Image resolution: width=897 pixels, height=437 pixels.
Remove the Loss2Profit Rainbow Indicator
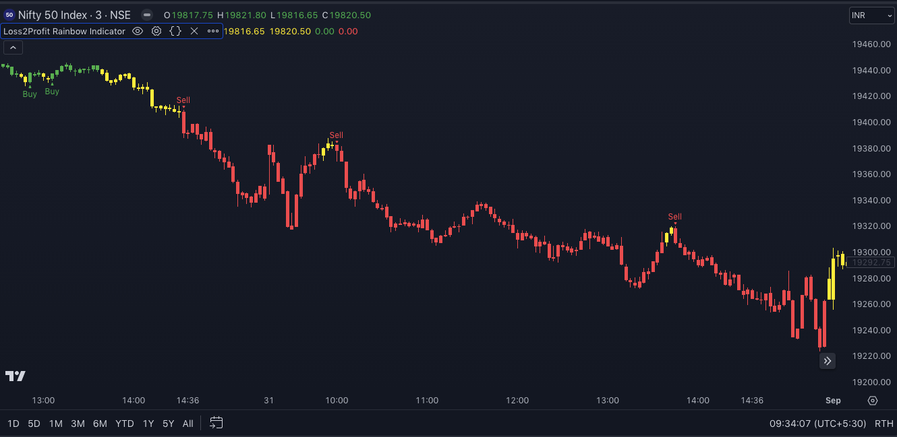[194, 31]
